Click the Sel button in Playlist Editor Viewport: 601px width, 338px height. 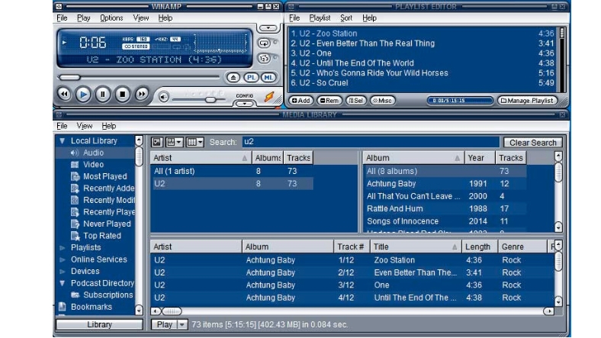tap(355, 101)
